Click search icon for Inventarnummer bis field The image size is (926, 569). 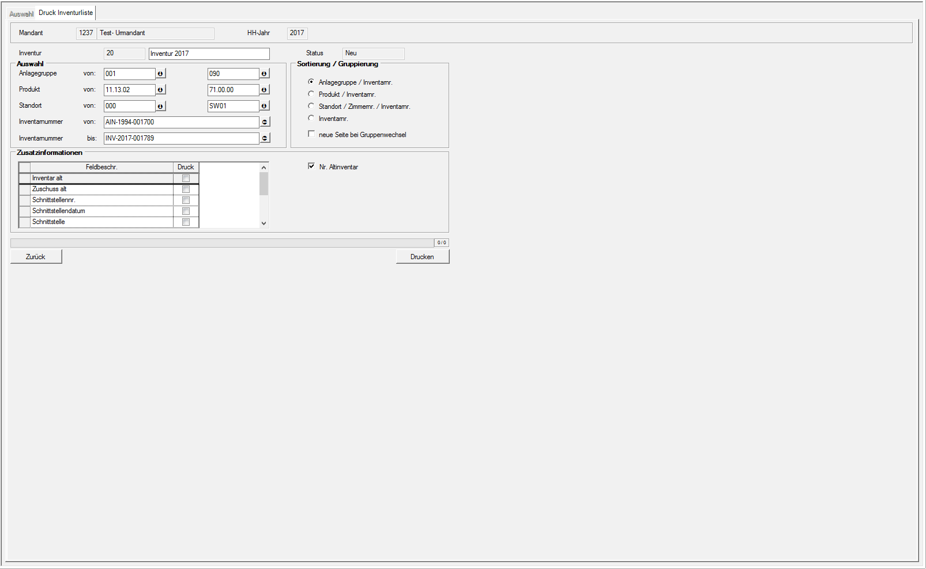265,138
